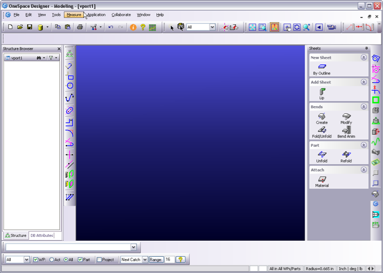Select the By Outline sheet tool
The height and width of the screenshot is (273, 383).
point(321,69)
